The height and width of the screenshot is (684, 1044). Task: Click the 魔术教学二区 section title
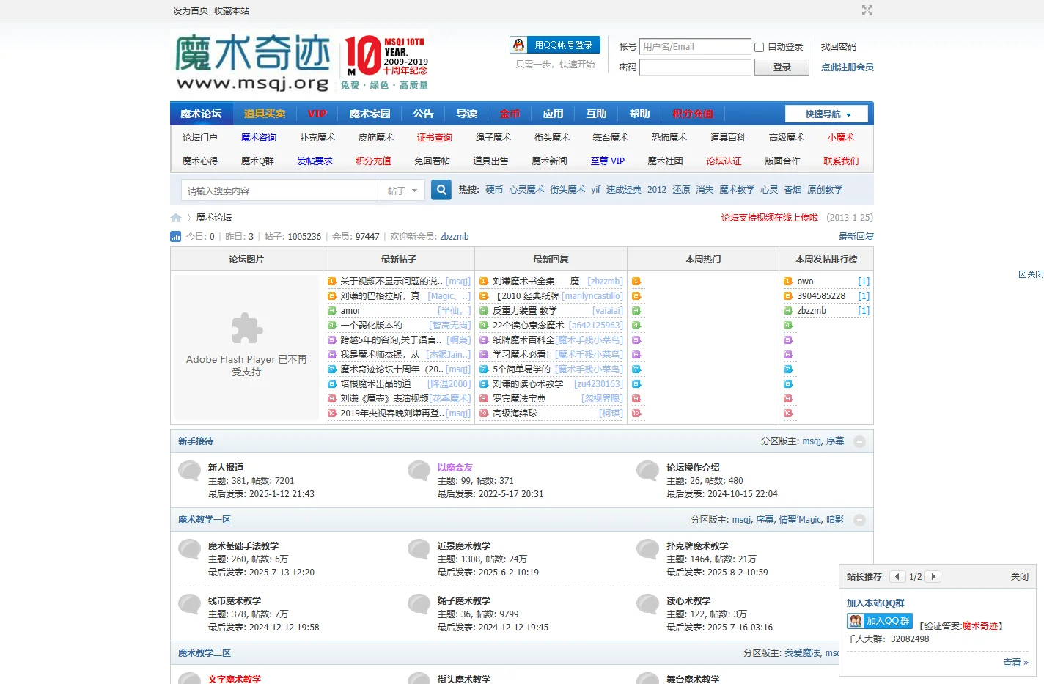(x=205, y=653)
